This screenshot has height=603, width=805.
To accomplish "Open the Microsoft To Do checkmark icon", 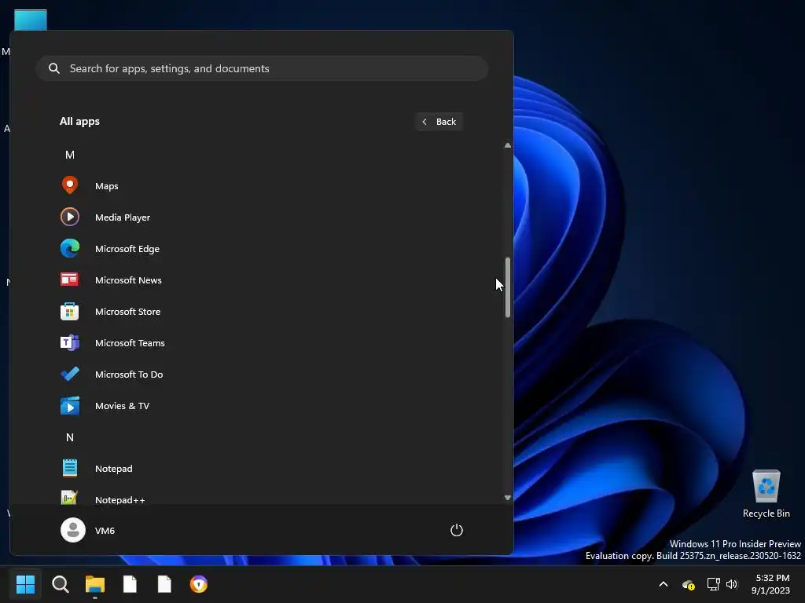I will tap(70, 374).
